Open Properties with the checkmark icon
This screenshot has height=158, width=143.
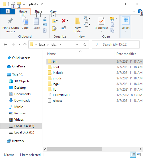coord(101,21)
